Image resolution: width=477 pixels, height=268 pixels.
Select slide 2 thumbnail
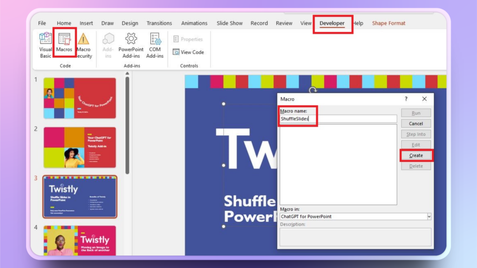coord(80,147)
